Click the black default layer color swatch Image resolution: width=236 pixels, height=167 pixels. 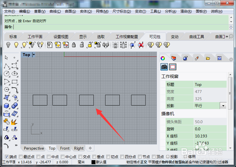point(93,162)
